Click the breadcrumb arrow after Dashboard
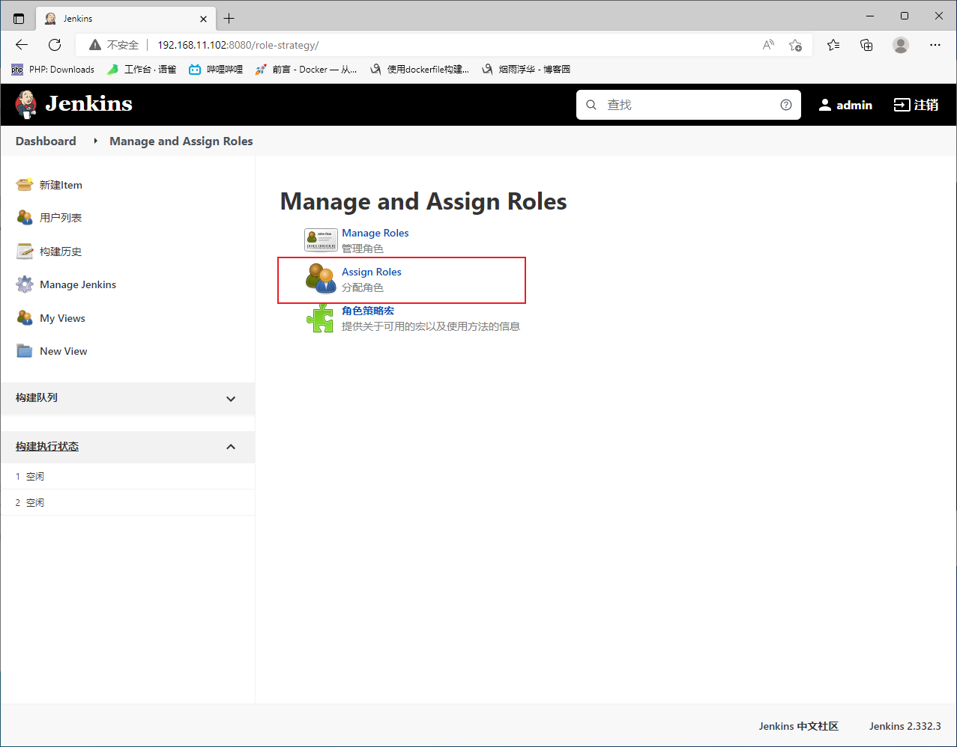This screenshot has width=957, height=747. 96,141
